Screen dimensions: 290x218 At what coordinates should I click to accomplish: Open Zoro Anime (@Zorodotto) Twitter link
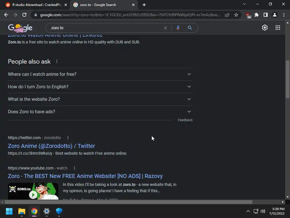(x=52, y=146)
